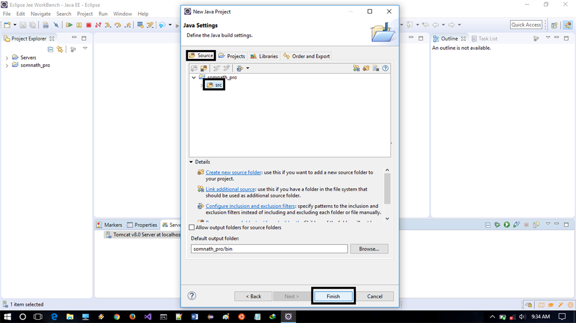Switch to the Libraries tab

click(x=264, y=56)
